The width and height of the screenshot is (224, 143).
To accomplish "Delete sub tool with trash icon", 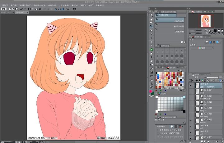I will (184, 42).
